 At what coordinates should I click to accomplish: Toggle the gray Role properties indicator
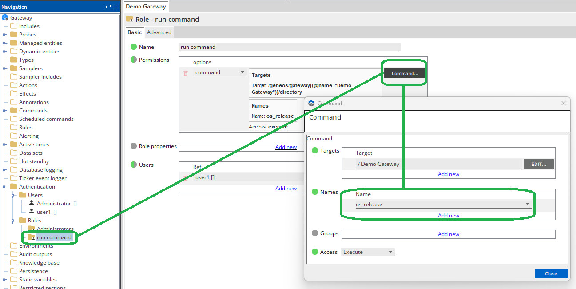[x=134, y=146]
